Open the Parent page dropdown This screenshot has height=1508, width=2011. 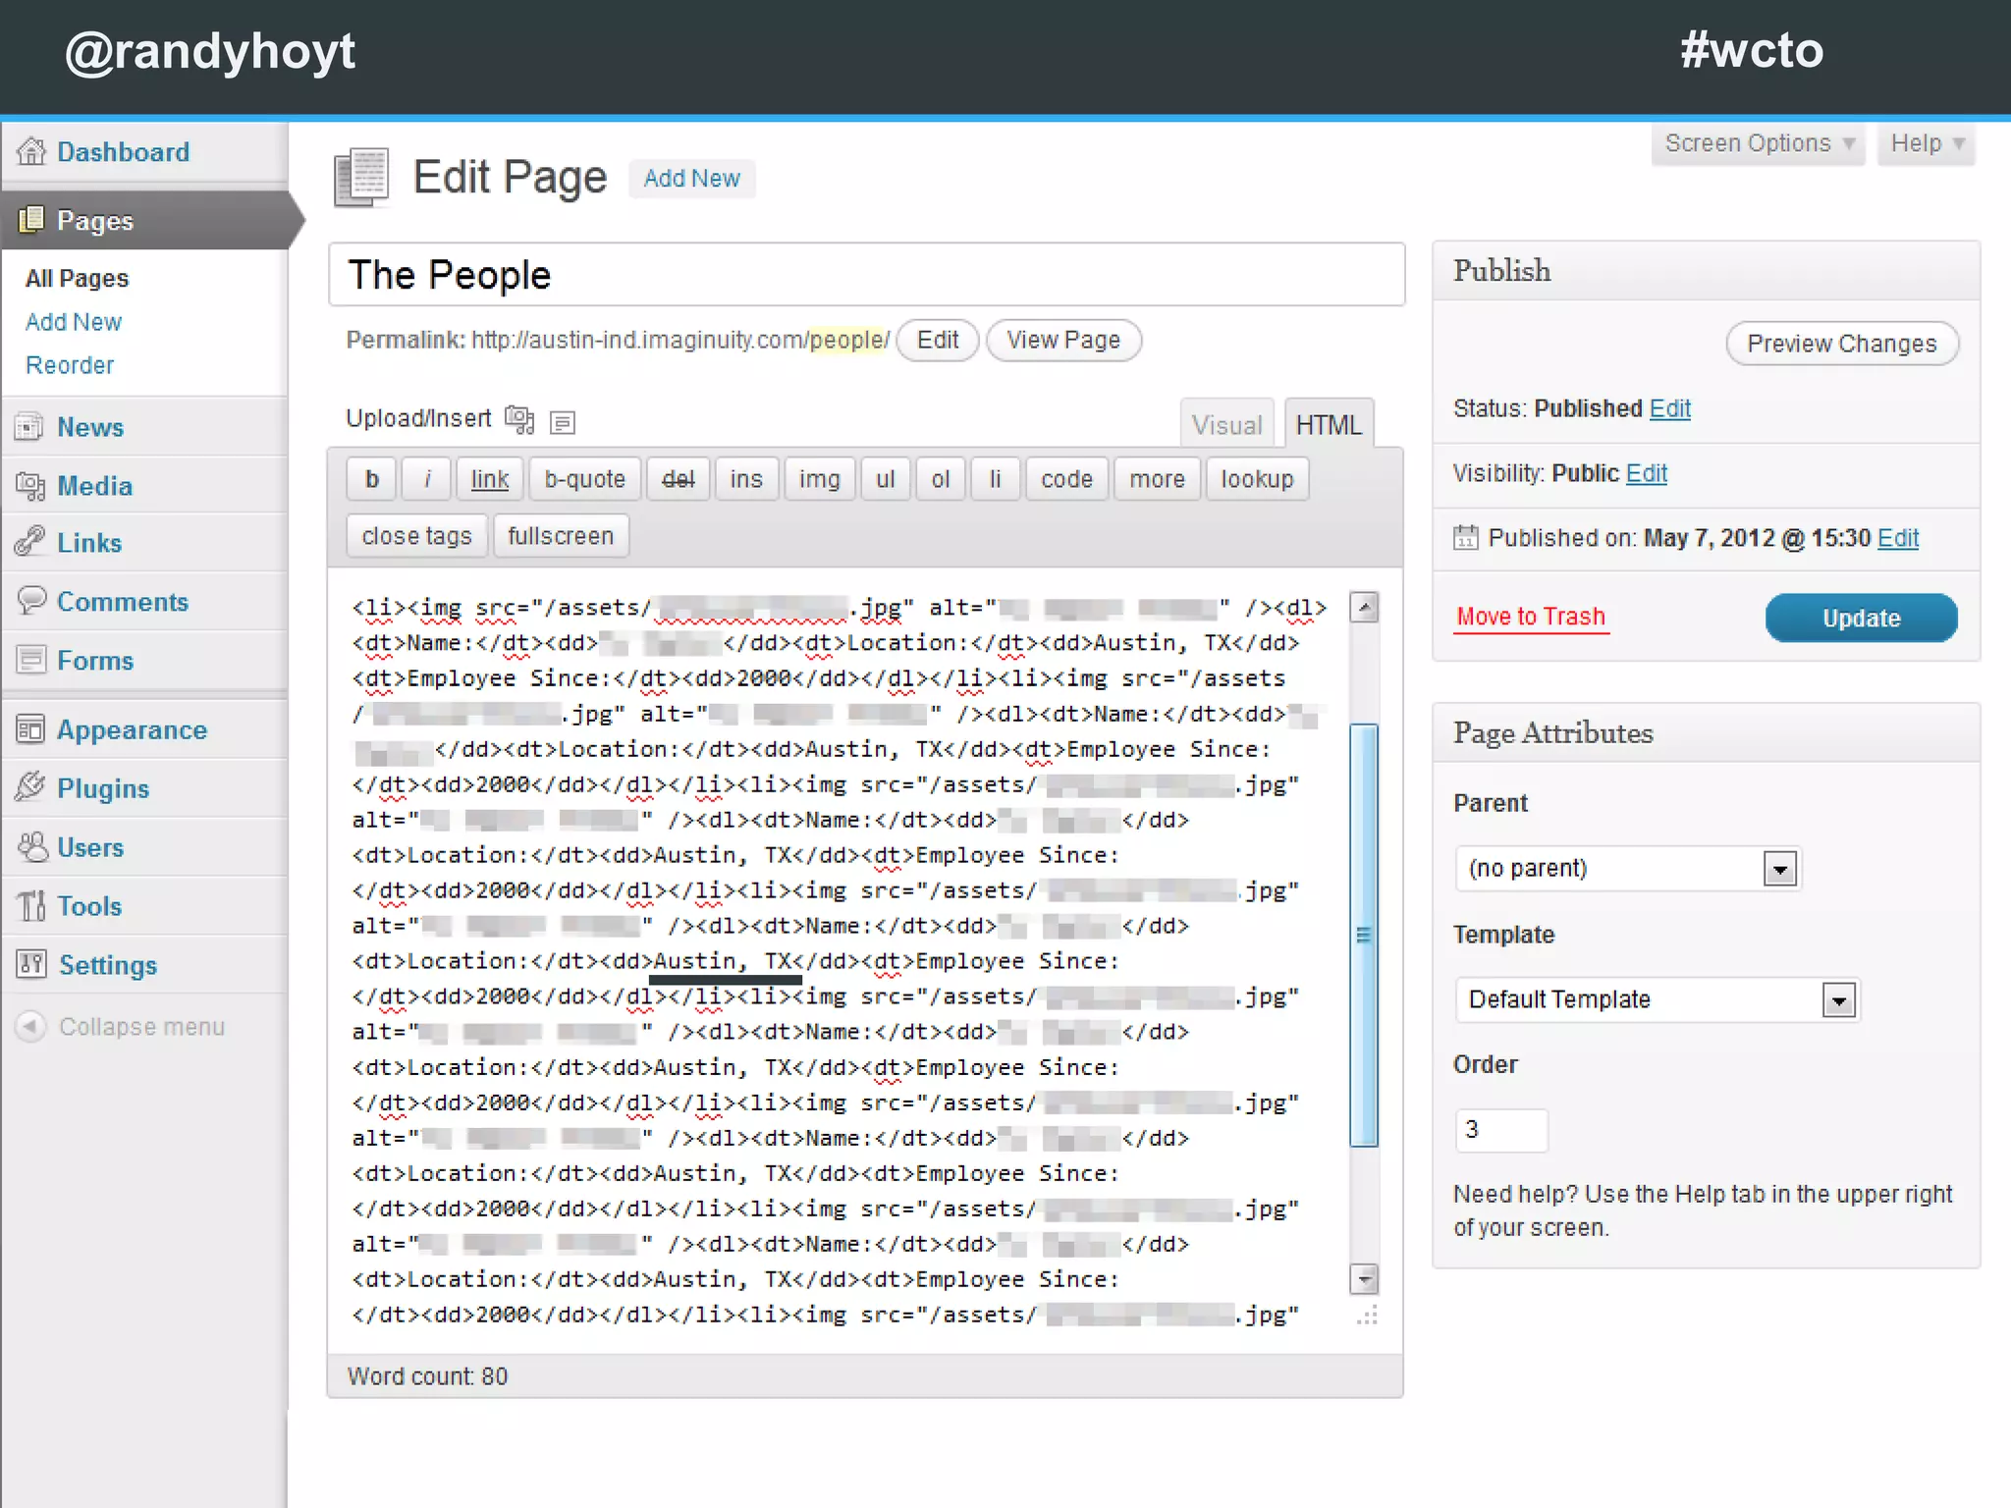[x=1779, y=869]
